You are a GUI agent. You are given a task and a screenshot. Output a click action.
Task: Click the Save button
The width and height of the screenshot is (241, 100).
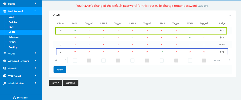[x=56, y=83]
